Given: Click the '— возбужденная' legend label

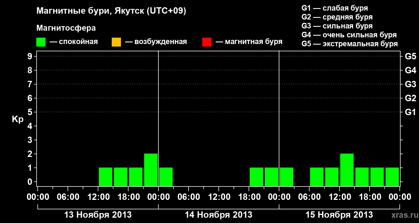Looking at the screenshot, I should [x=156, y=42].
